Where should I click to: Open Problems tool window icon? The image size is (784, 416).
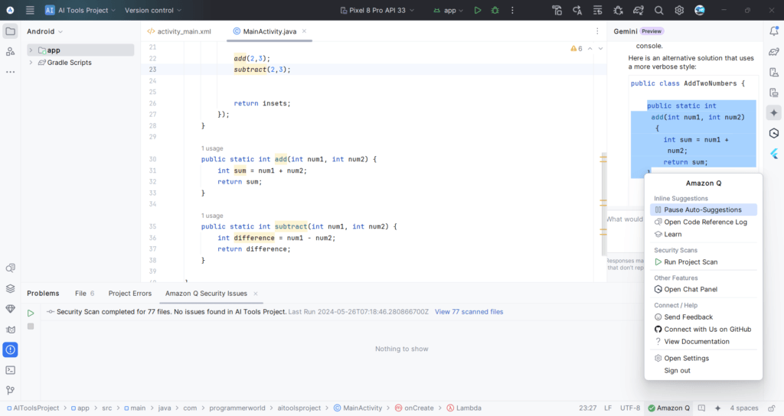click(10, 349)
